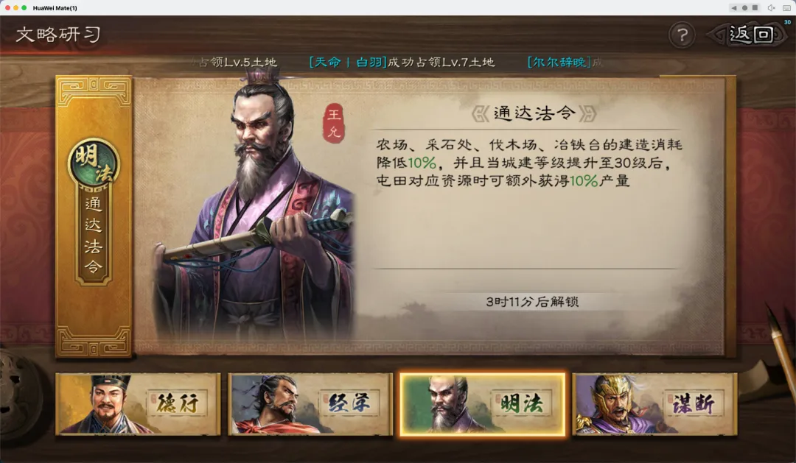796x463 pixels.
Task: Tap the emulator recent-apps square icon
Action: pos(755,7)
